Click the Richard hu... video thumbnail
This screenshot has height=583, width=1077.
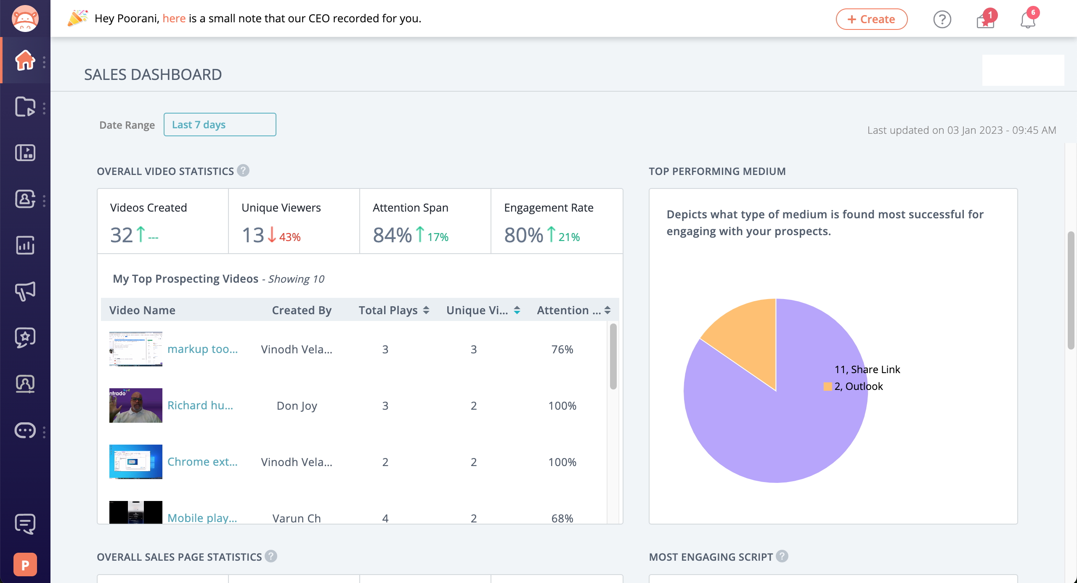point(135,405)
